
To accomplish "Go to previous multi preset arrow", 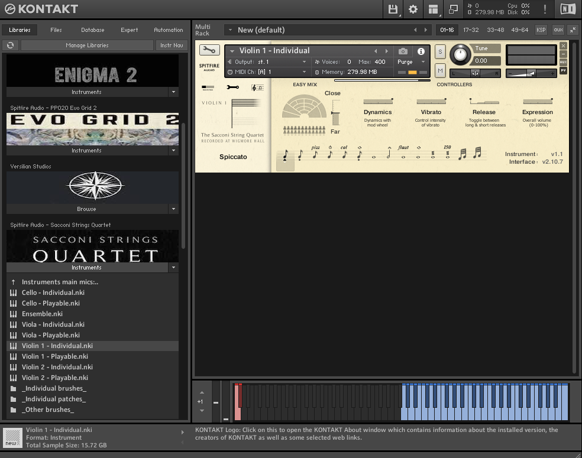I will [415, 30].
